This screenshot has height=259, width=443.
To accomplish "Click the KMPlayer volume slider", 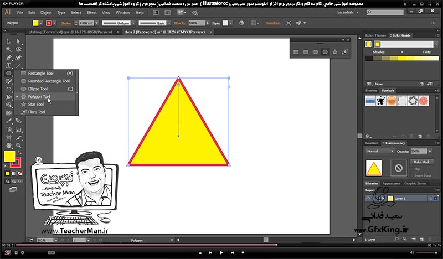I will [427, 252].
